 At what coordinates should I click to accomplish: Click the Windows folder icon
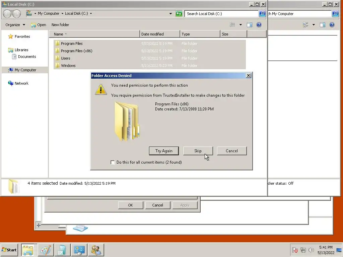click(57, 65)
